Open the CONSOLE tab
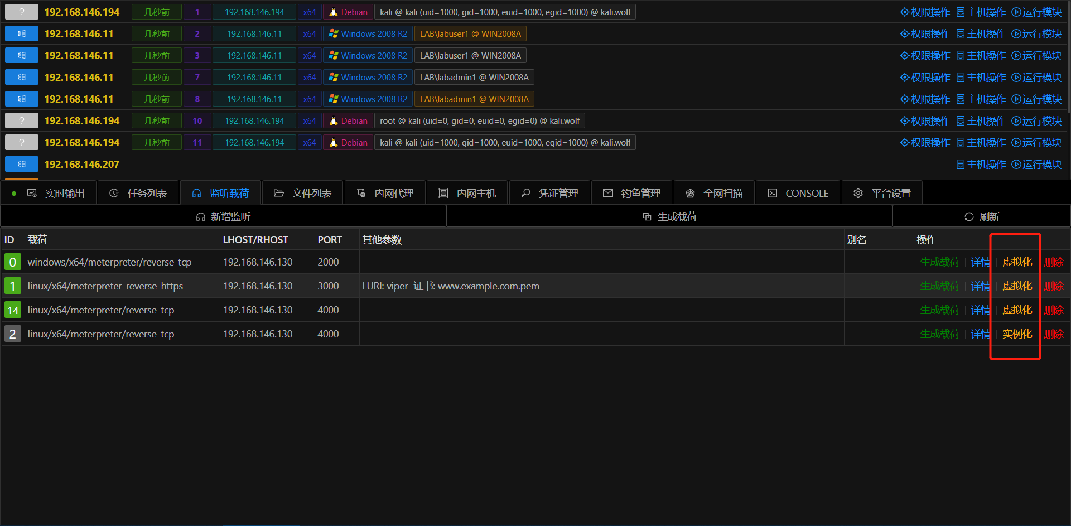The width and height of the screenshot is (1071, 526). point(798,193)
